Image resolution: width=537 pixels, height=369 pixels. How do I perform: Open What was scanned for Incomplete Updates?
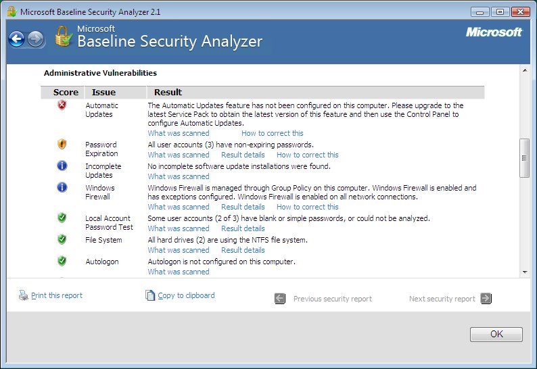(179, 176)
